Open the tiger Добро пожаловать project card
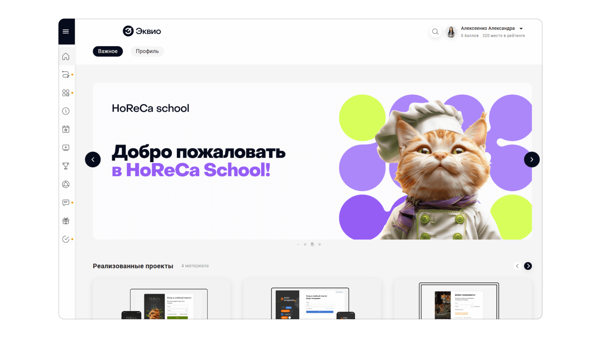601x338 pixels. pos(463,299)
